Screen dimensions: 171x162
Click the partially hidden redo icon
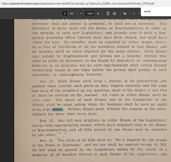coord(140,14)
